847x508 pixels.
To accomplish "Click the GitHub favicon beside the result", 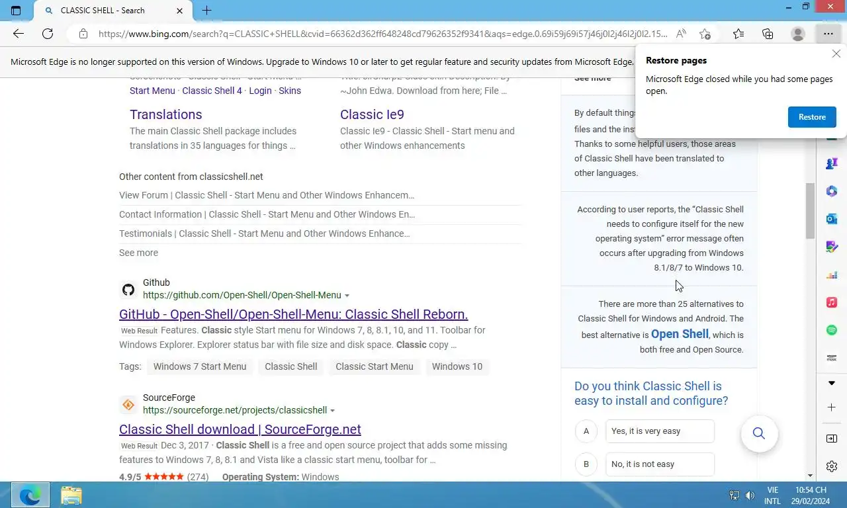I will [128, 290].
